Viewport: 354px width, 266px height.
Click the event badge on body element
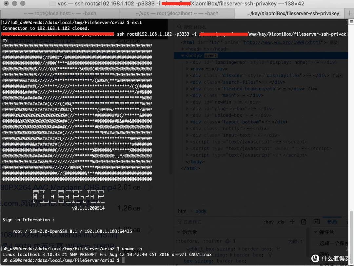211,55
